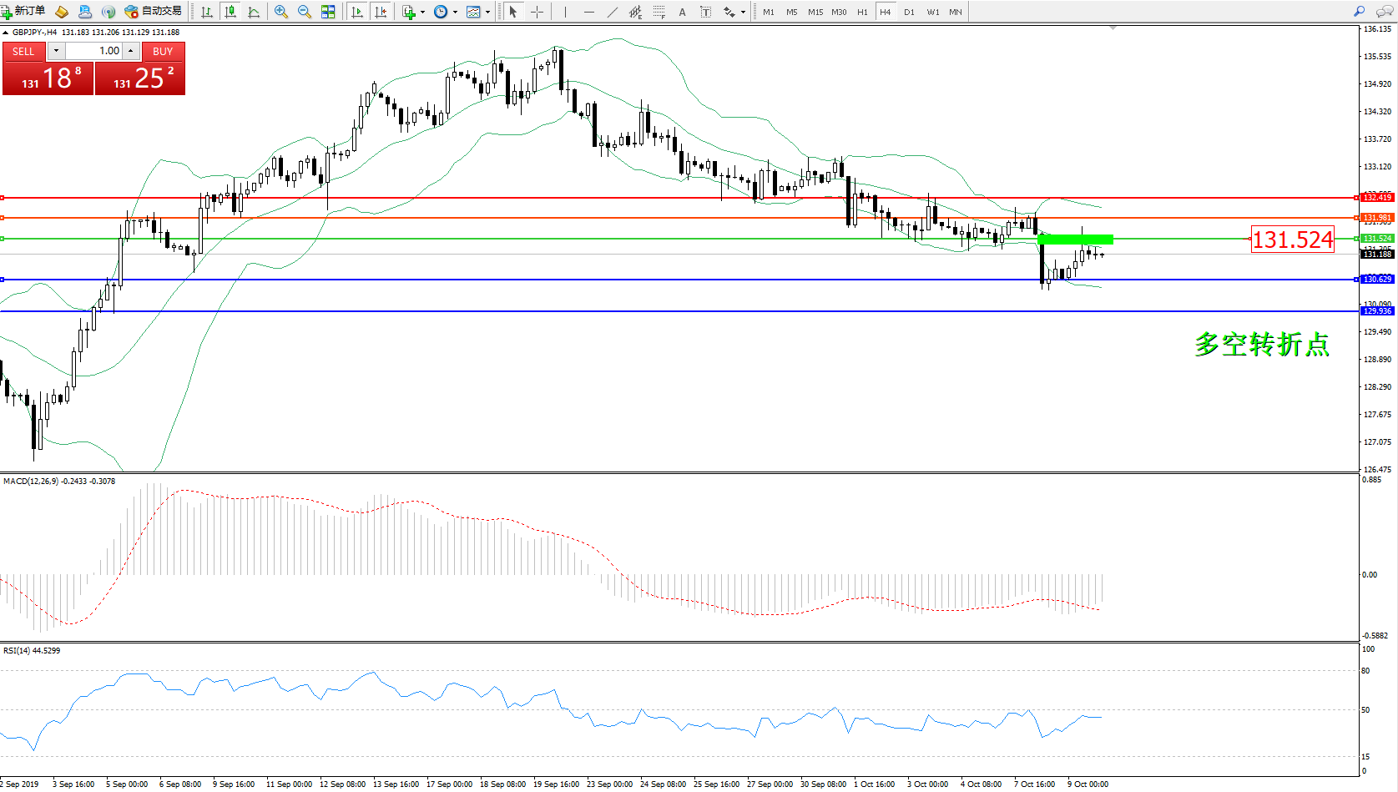Click the zoom out magnifier icon

pyautogui.click(x=305, y=12)
